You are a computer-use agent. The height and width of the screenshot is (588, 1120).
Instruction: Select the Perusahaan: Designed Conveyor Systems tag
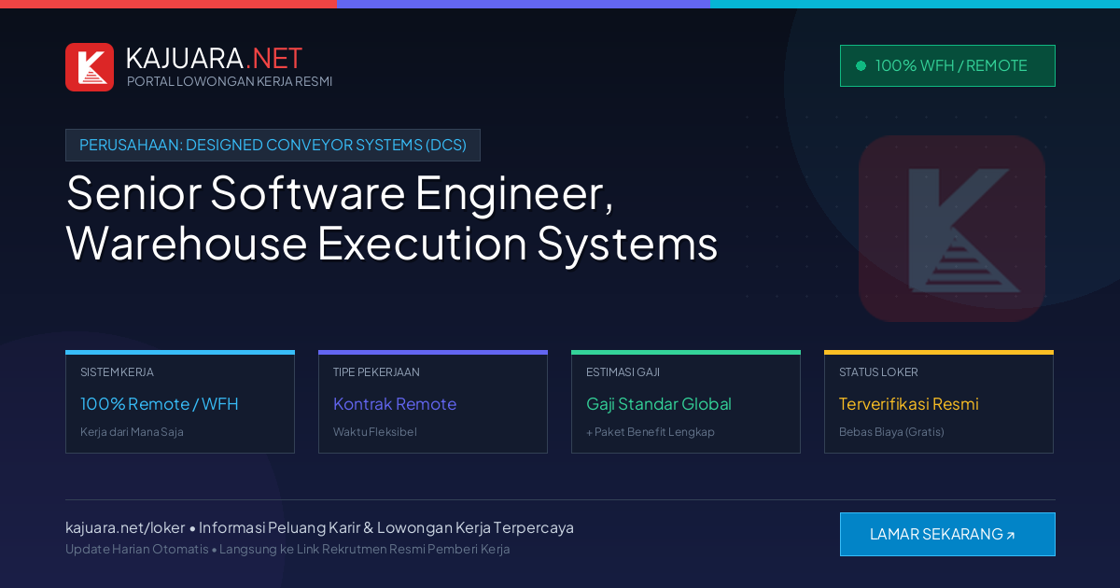coord(273,145)
